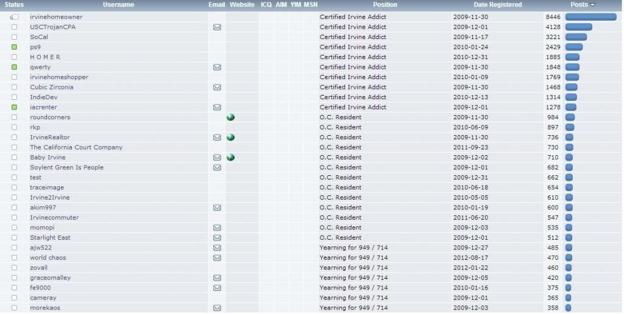The height and width of the screenshot is (314, 624).
Task: Click SoCal's post count bar
Action: pyautogui.click(x=576, y=37)
